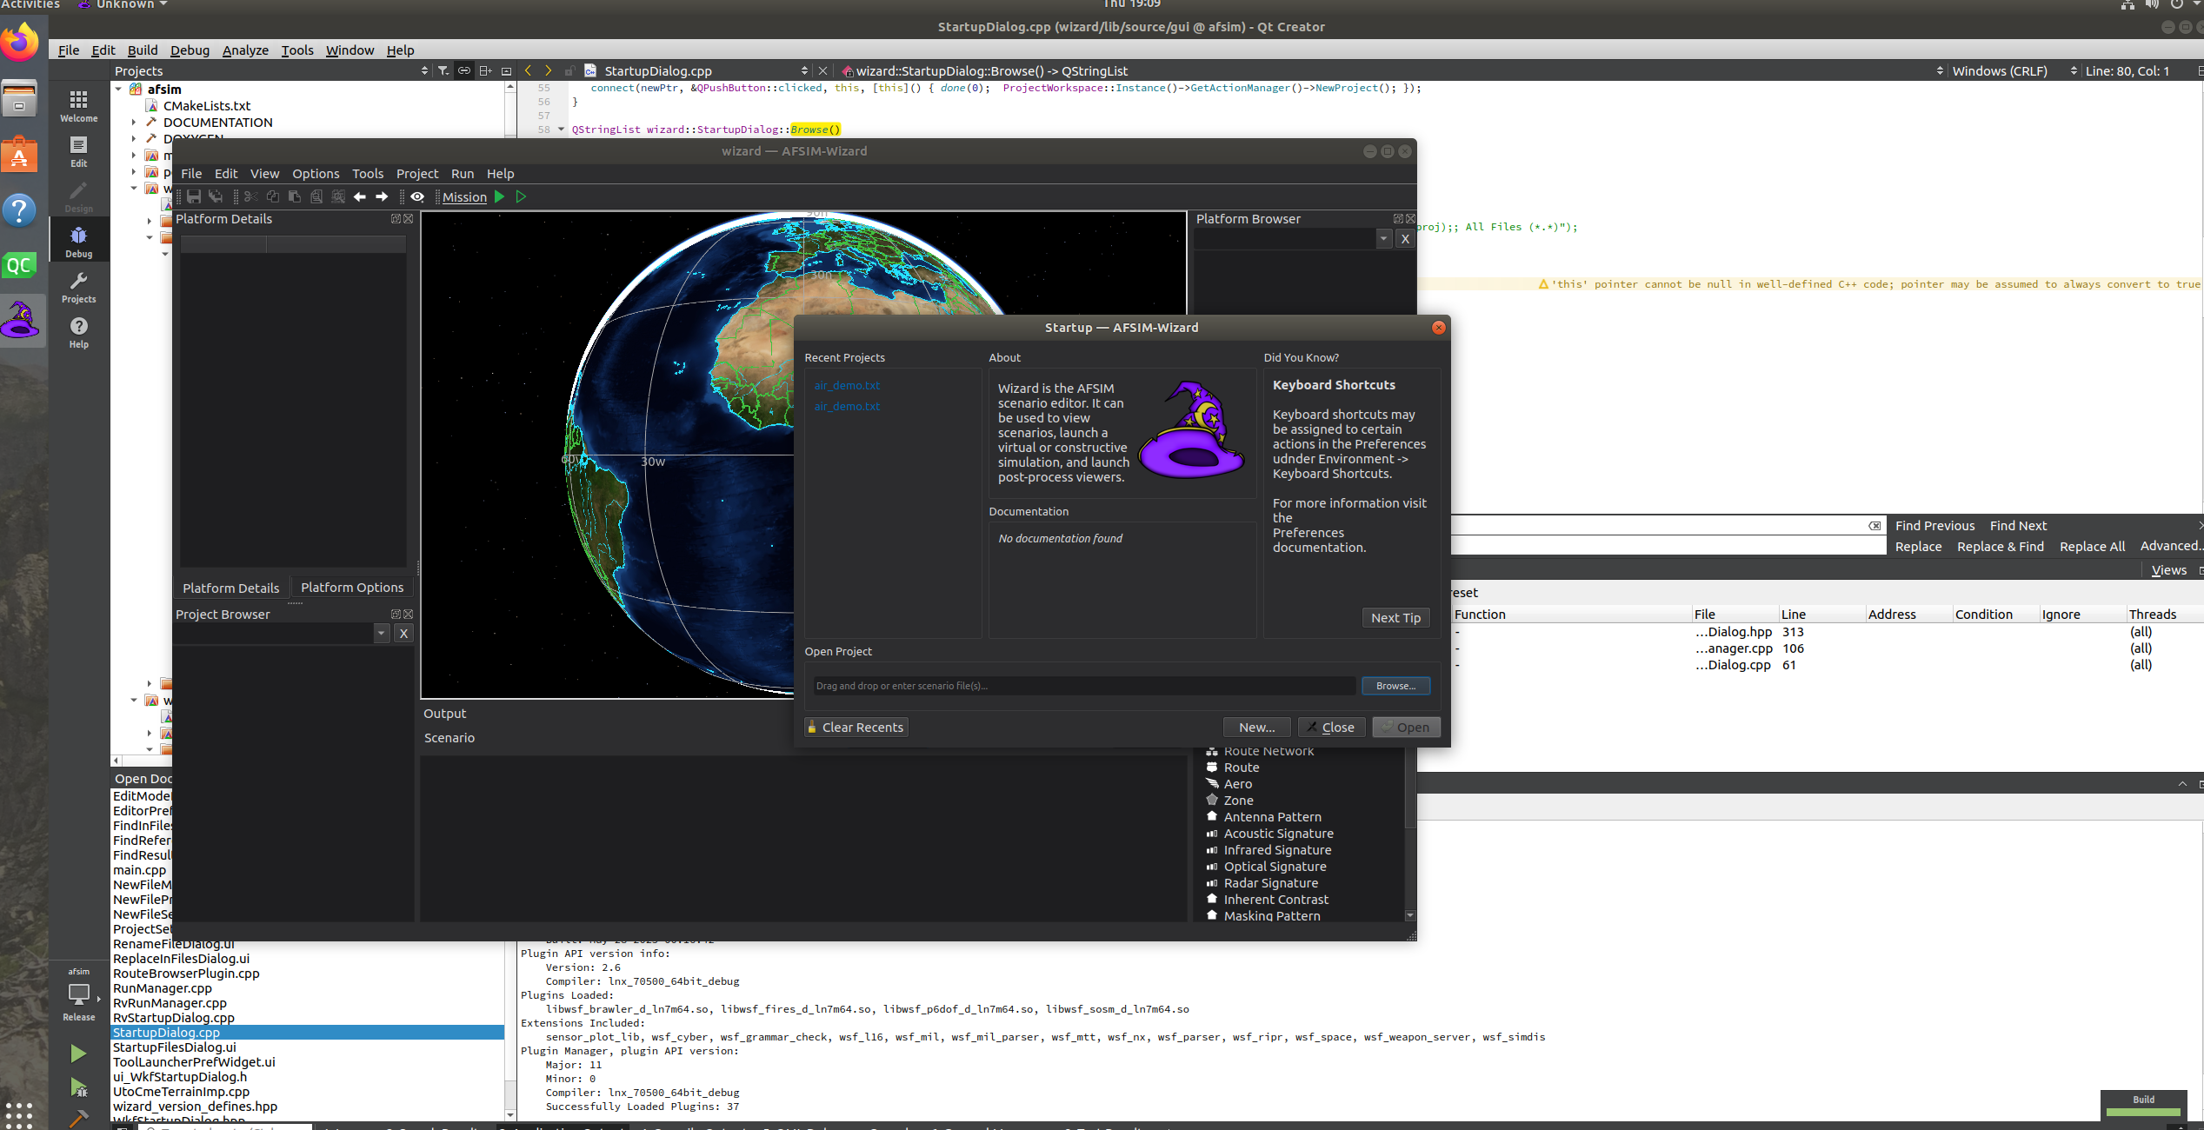Viewport: 2204px width, 1130px height.
Task: Open the Project menu in AFSIM Wizard
Action: (416, 174)
